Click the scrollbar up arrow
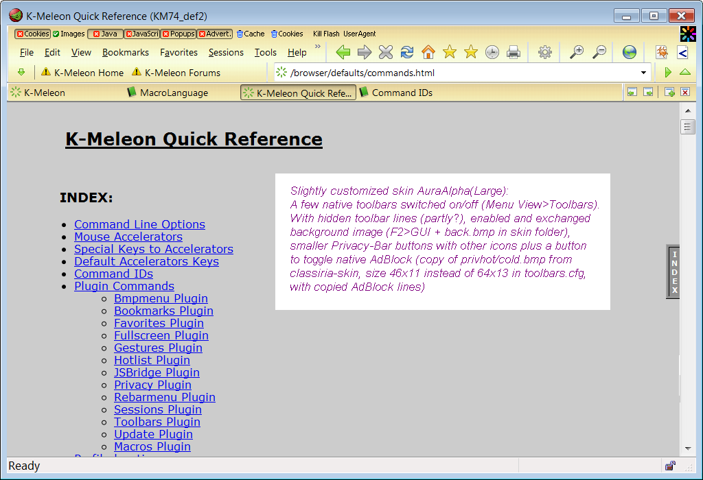703x480 pixels. coord(688,110)
